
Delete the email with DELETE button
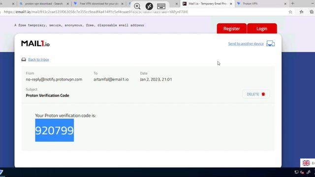tap(255, 94)
